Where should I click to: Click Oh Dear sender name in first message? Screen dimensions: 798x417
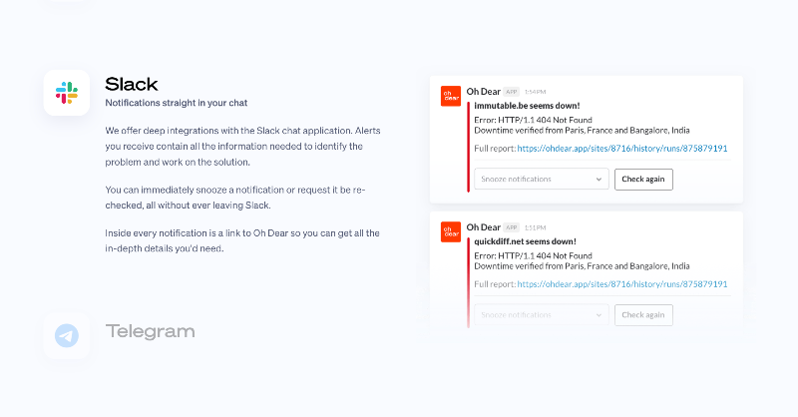(x=484, y=92)
